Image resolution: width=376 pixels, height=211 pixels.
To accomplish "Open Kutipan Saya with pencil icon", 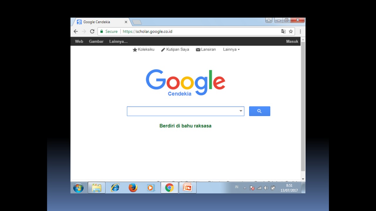I will click(175, 50).
